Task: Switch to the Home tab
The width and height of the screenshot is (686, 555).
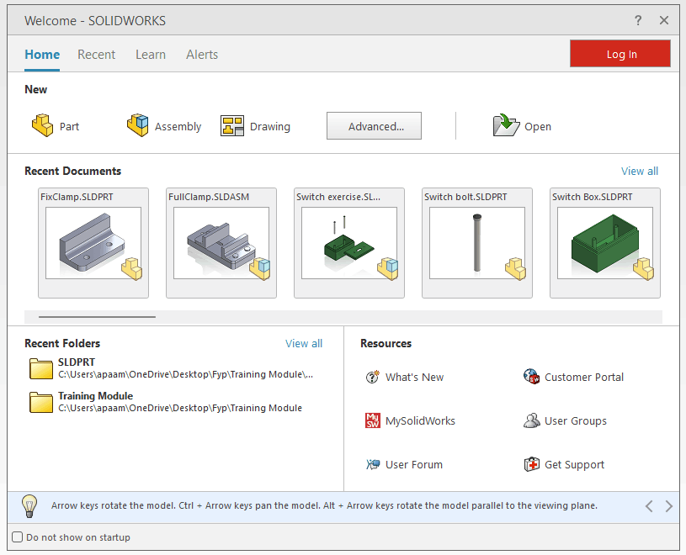Action: (x=42, y=55)
